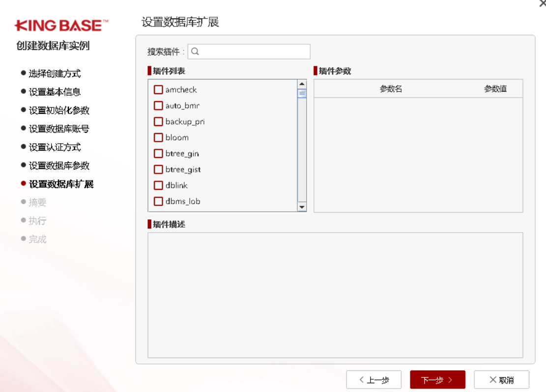Tick the backup_pri plugin checkbox
This screenshot has width=546, height=392.
[158, 122]
